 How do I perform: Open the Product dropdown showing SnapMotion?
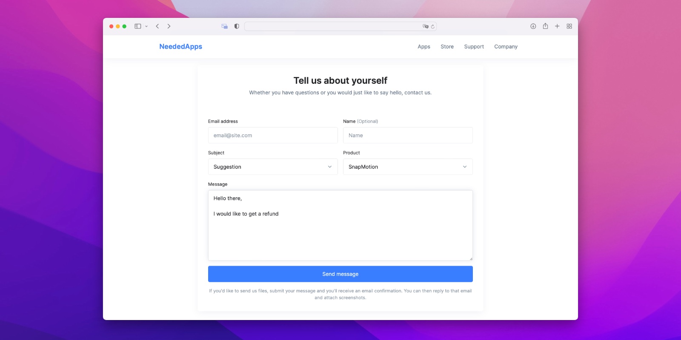pos(408,167)
